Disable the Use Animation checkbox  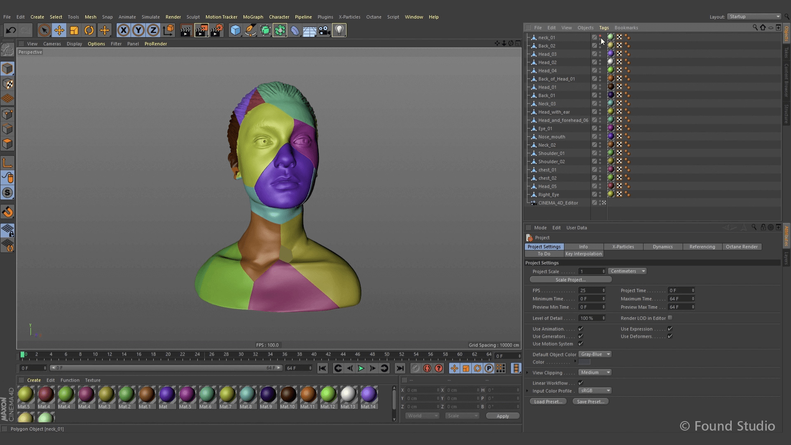(580, 329)
